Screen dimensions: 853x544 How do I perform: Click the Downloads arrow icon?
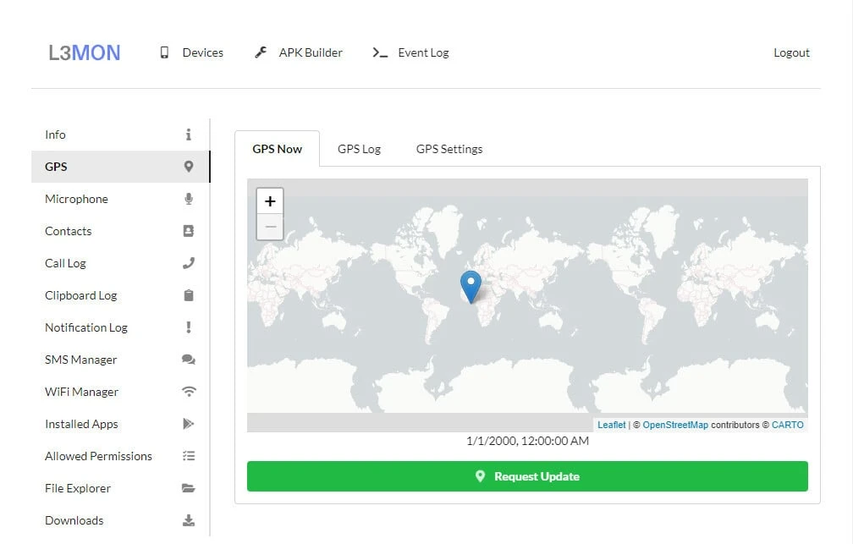[x=188, y=520]
